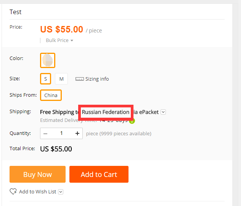Open the Sizing info link
This screenshot has width=241, height=206.
point(97,79)
